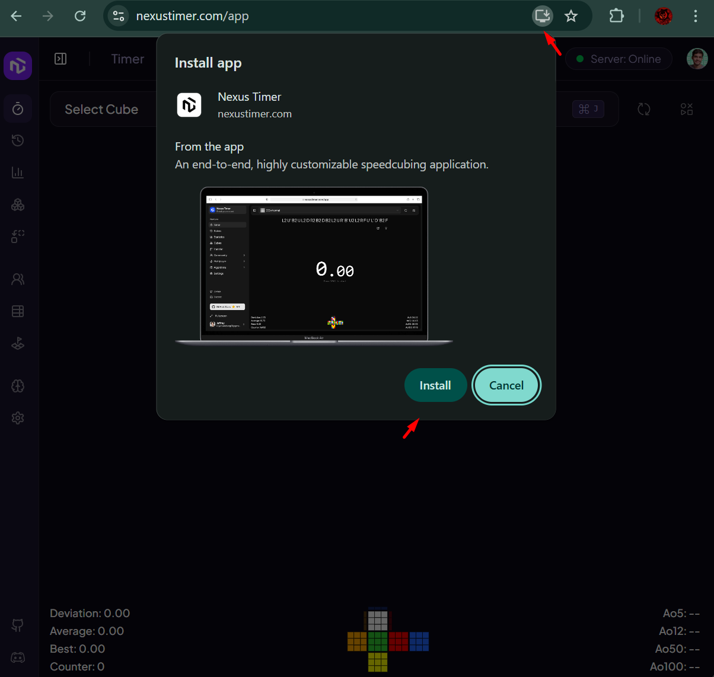Open the table grid icon in sidebar
The image size is (714, 677).
(18, 311)
